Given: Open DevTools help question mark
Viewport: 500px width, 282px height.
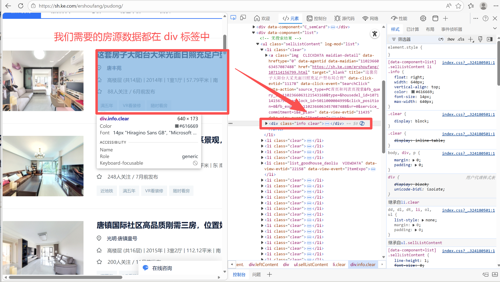Looking at the screenshot, I should click(485, 18).
